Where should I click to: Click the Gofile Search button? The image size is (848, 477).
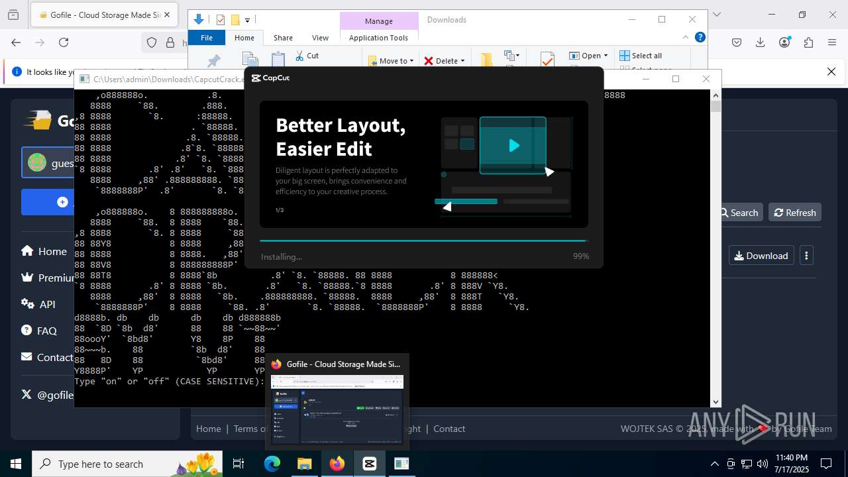coord(739,213)
